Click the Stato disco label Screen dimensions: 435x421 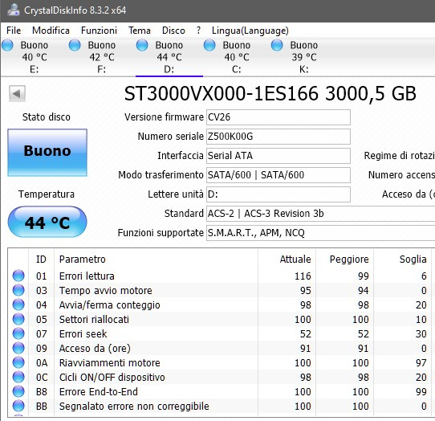tap(47, 117)
